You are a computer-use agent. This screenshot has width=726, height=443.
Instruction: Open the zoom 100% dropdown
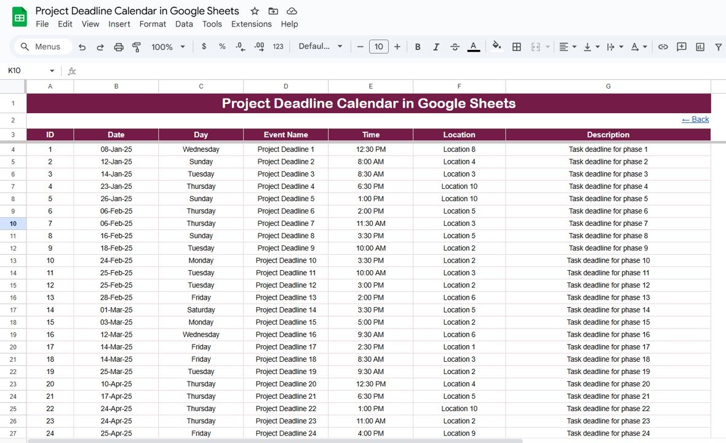coord(168,47)
